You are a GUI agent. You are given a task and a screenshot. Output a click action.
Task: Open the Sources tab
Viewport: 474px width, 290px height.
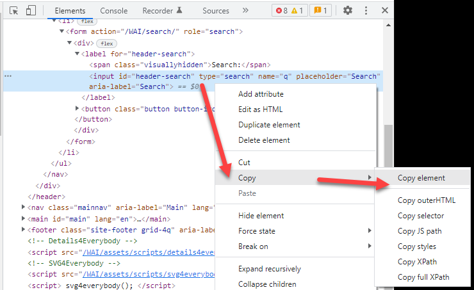pyautogui.click(x=216, y=11)
